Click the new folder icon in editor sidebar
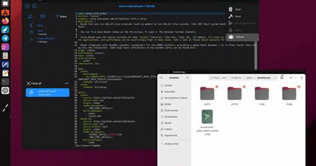This screenshot has width=316, height=166. [42, 16]
